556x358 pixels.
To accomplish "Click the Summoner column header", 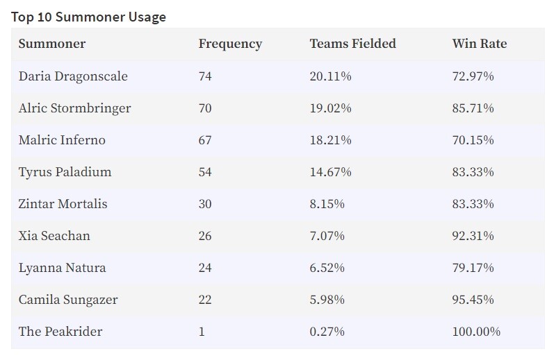I will pos(52,44).
